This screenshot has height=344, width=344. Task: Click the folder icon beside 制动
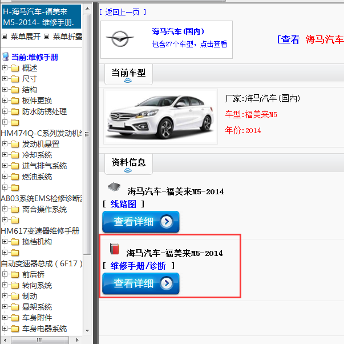(x=15, y=296)
